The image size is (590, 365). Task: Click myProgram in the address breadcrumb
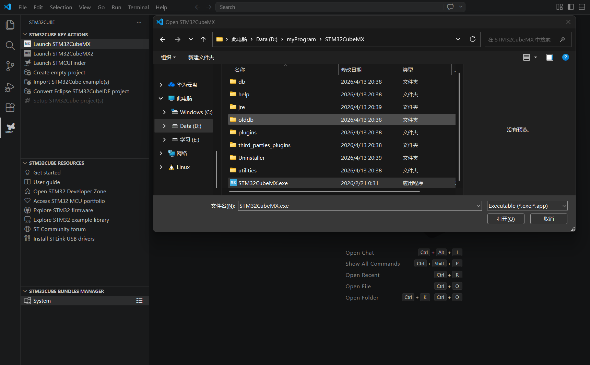click(301, 39)
